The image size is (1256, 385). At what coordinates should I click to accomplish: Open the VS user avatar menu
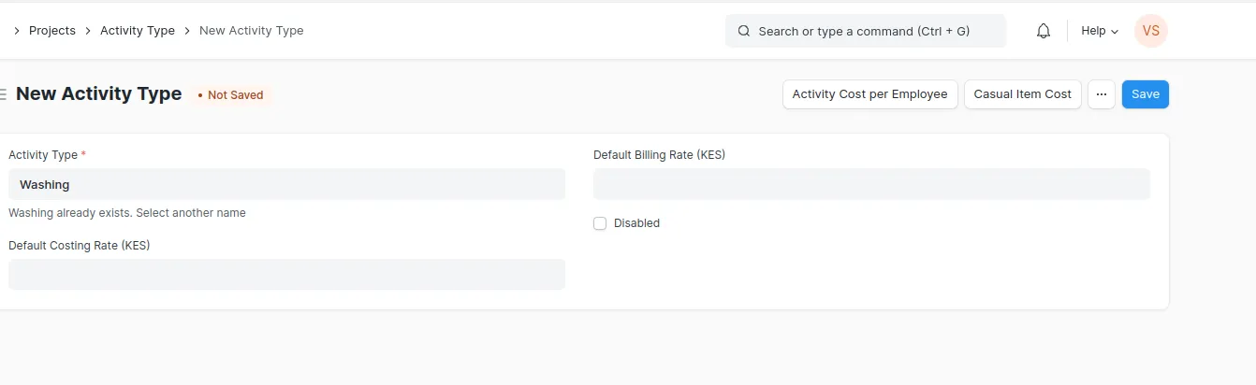[x=1151, y=31]
